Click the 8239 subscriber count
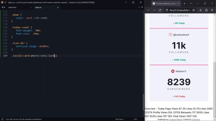Viewport: 216px width, 121px height. pos(179,82)
